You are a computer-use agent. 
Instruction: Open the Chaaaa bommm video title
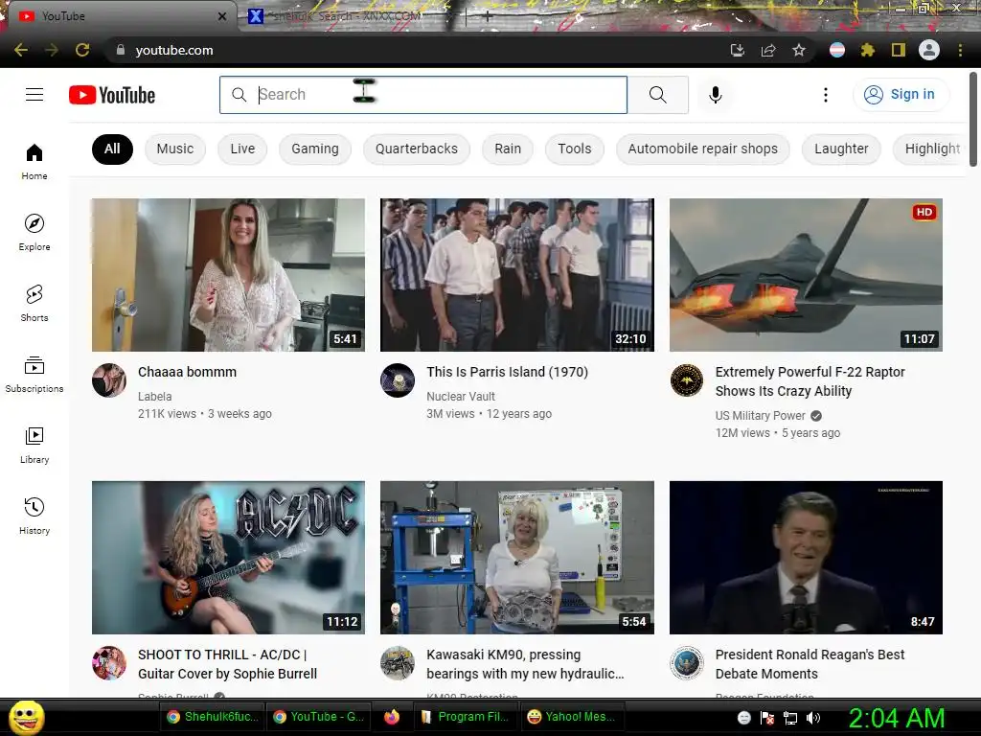(x=187, y=372)
